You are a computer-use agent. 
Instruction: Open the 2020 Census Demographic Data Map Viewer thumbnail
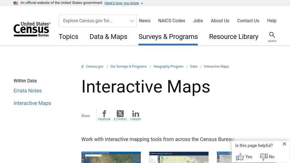pos(179,157)
